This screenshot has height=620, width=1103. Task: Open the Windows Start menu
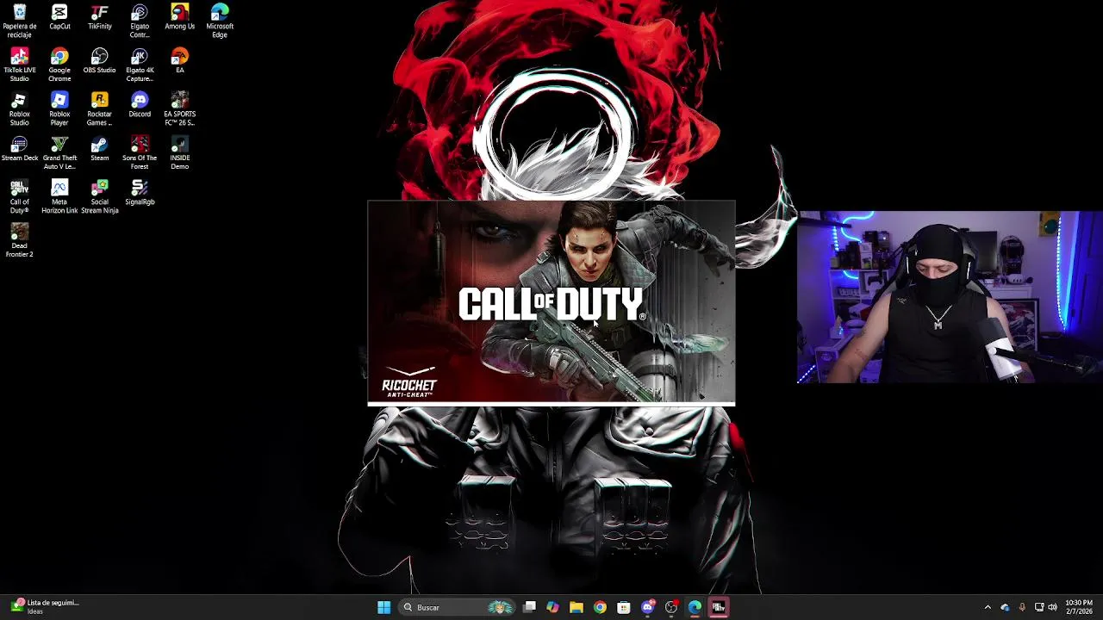coord(383,607)
